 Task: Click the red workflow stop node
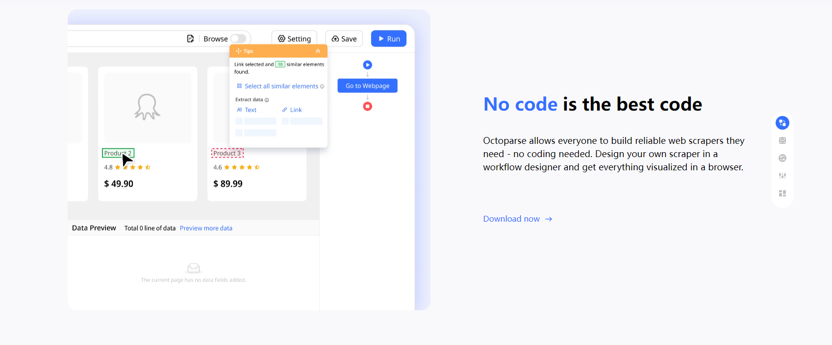[x=368, y=106]
